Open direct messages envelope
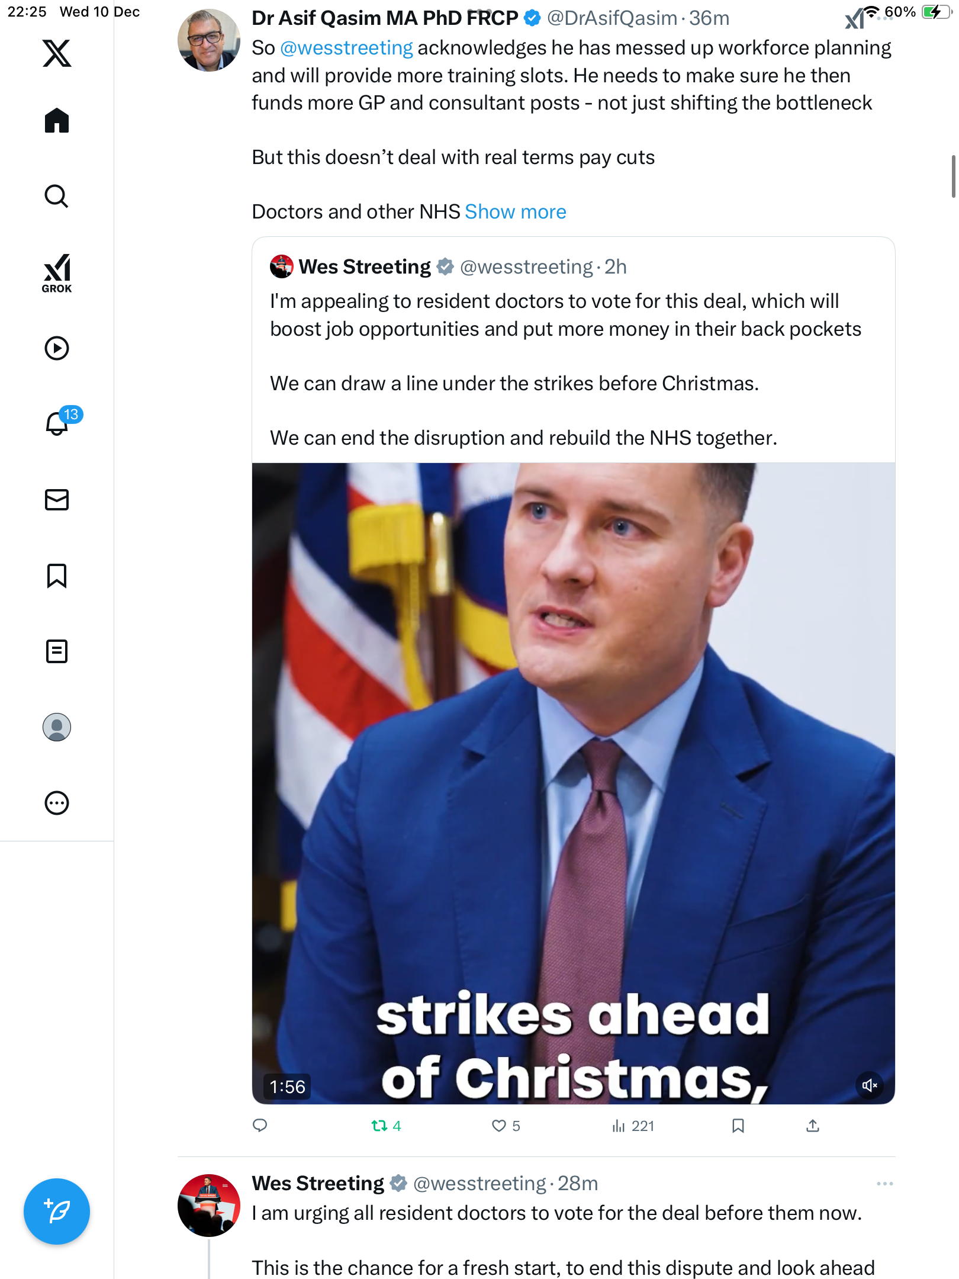The height and width of the screenshot is (1279, 959). [x=57, y=500]
